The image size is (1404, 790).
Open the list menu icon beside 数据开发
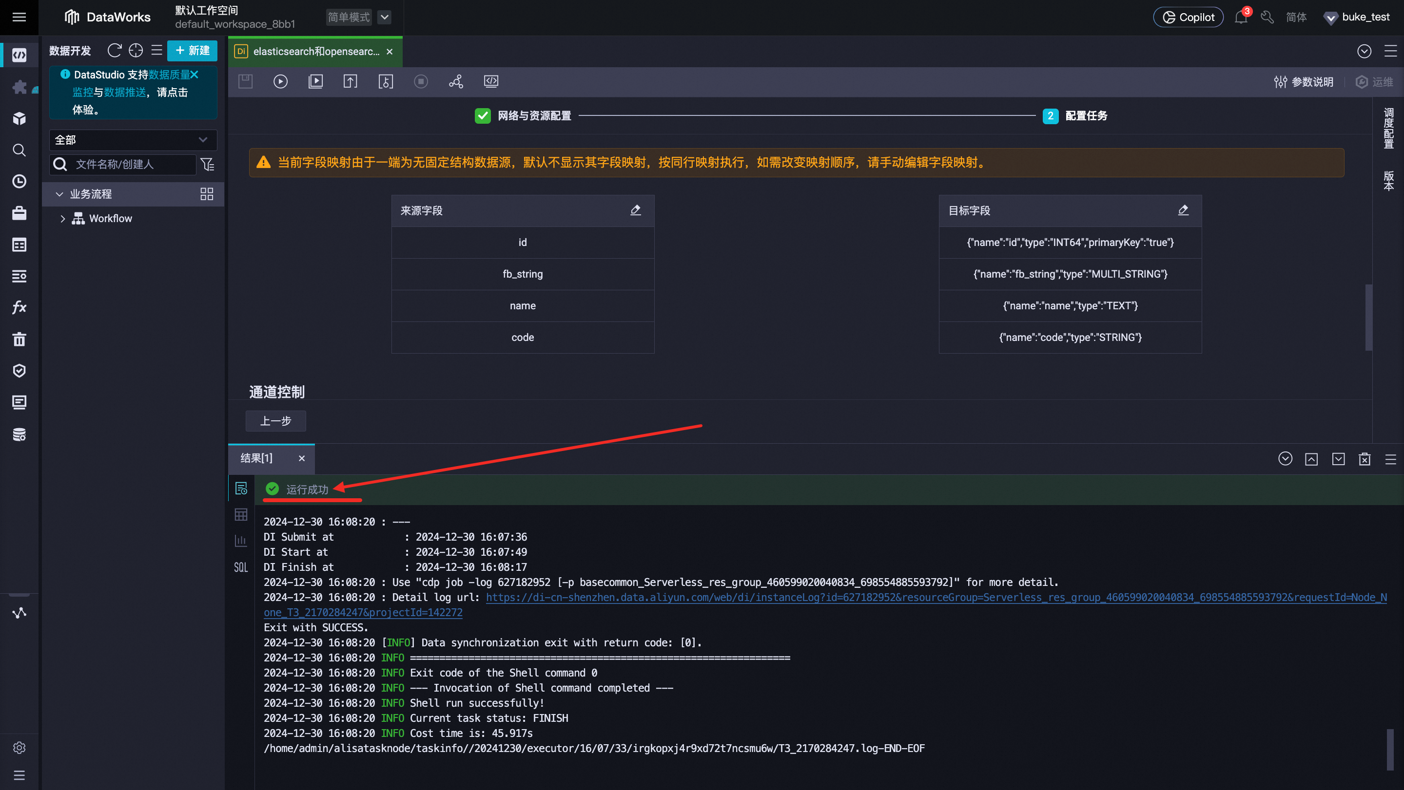(x=157, y=51)
